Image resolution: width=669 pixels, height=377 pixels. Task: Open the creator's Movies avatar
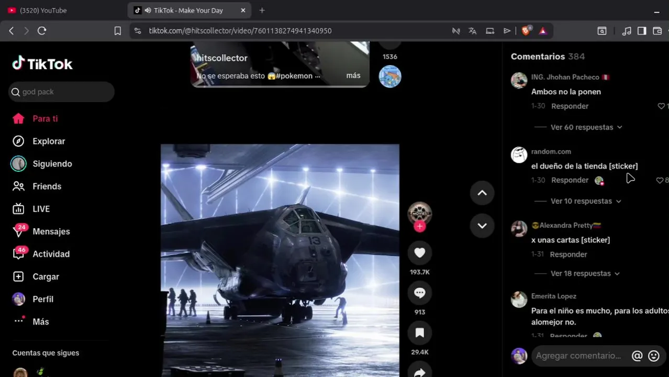419,213
